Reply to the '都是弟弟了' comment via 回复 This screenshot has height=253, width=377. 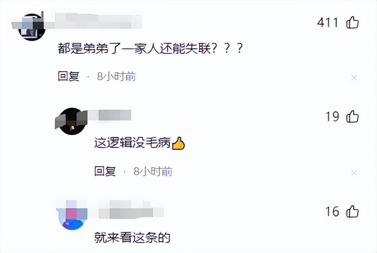pyautogui.click(x=68, y=76)
